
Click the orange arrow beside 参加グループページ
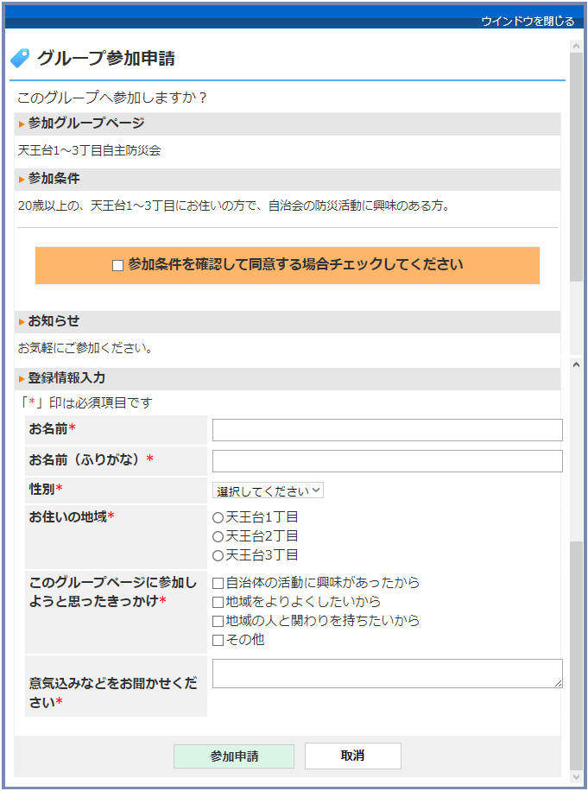tap(22, 124)
